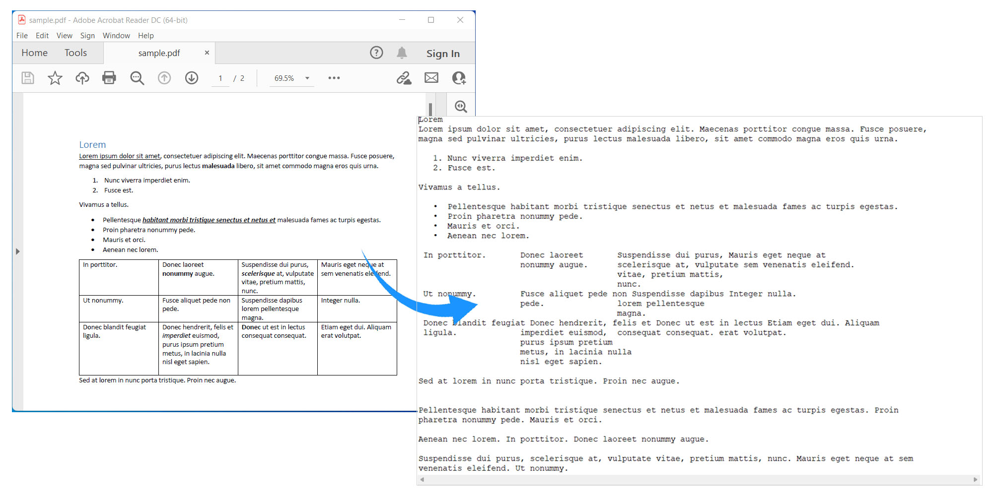Add sample.pdf to favorites via star icon
993x496 pixels.
[x=55, y=78]
